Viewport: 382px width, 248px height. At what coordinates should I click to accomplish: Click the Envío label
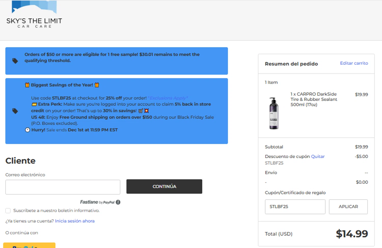(x=271, y=173)
